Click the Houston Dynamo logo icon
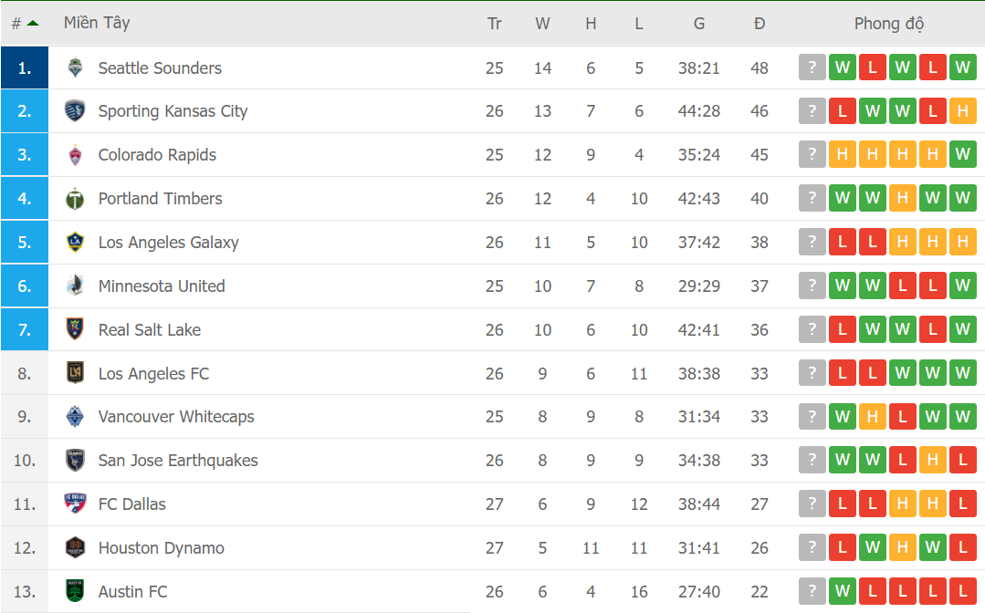 coord(75,547)
